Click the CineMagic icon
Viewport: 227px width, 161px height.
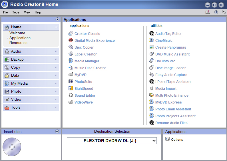pos(152,40)
